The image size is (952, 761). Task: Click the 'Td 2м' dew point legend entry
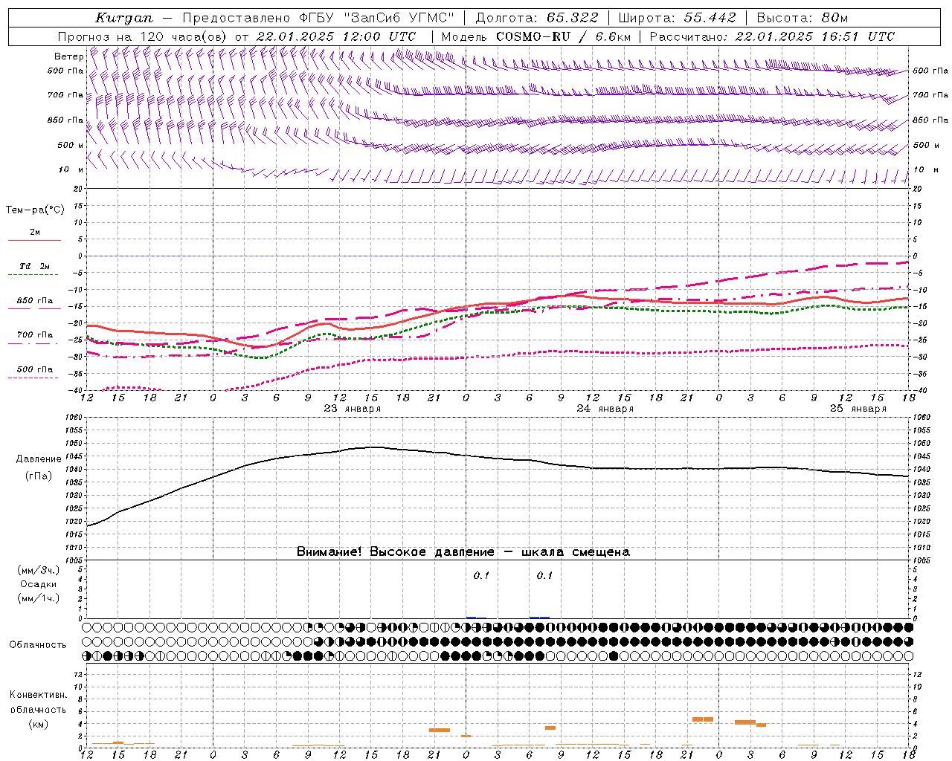coord(35,266)
